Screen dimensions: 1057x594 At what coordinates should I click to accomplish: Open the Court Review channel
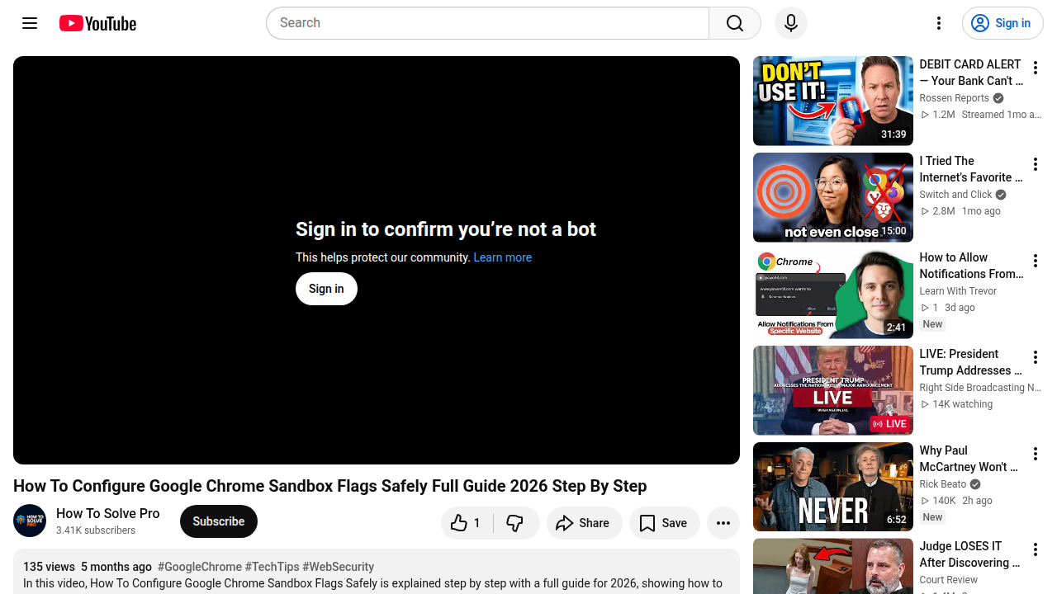[x=948, y=580]
